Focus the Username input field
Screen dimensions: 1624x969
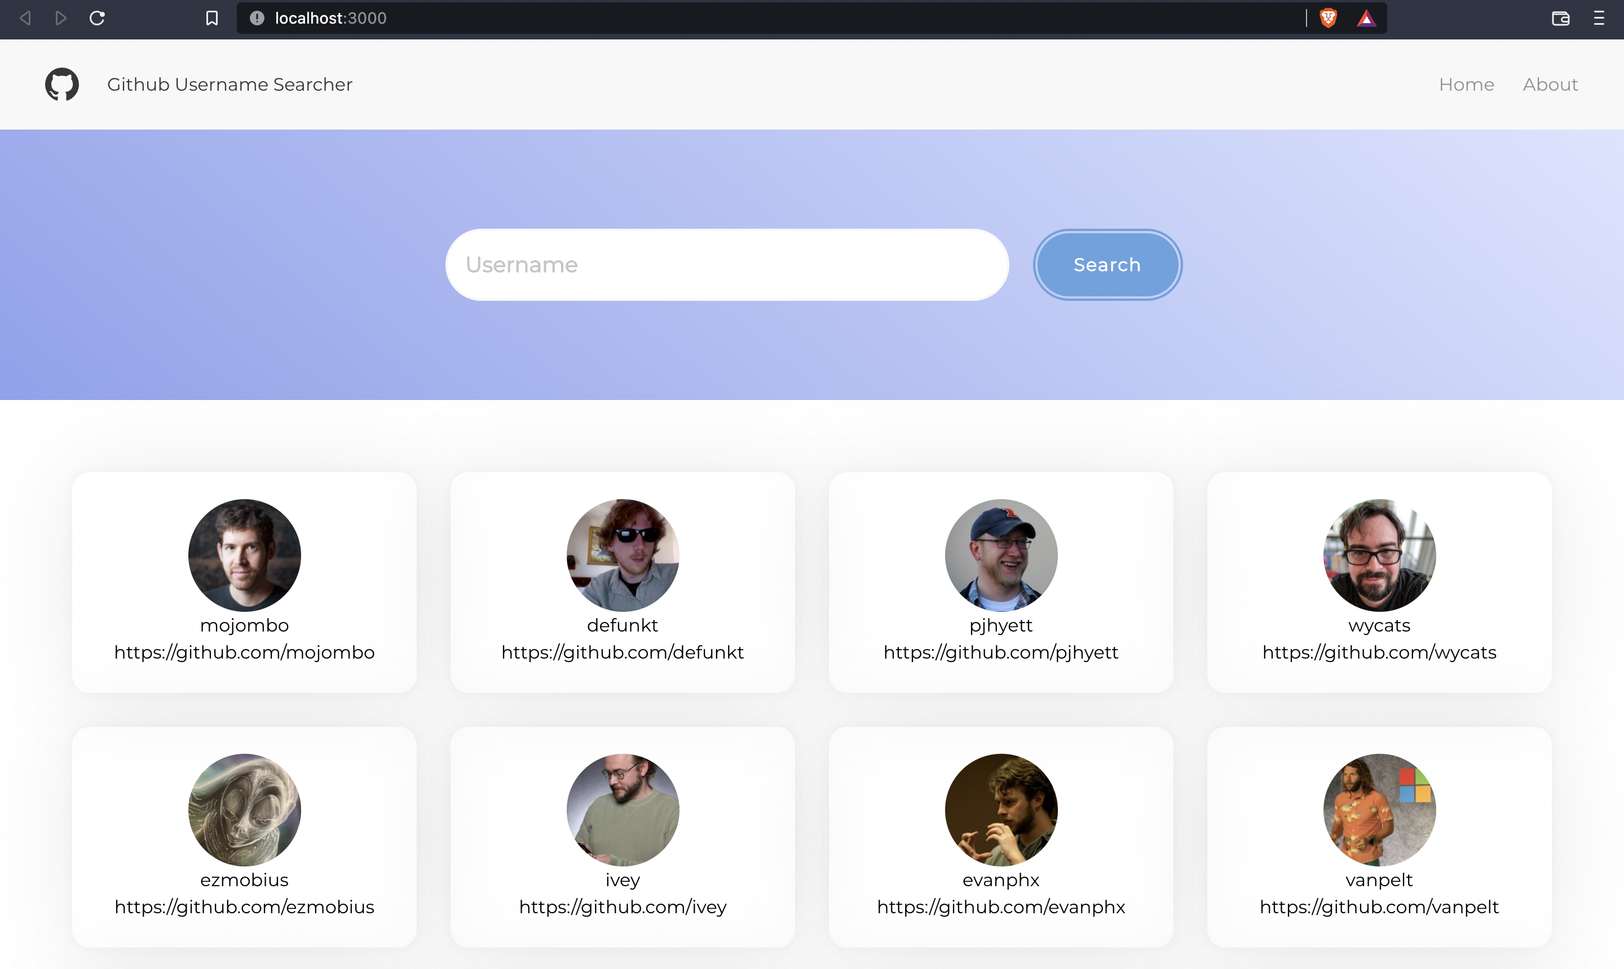(x=727, y=264)
